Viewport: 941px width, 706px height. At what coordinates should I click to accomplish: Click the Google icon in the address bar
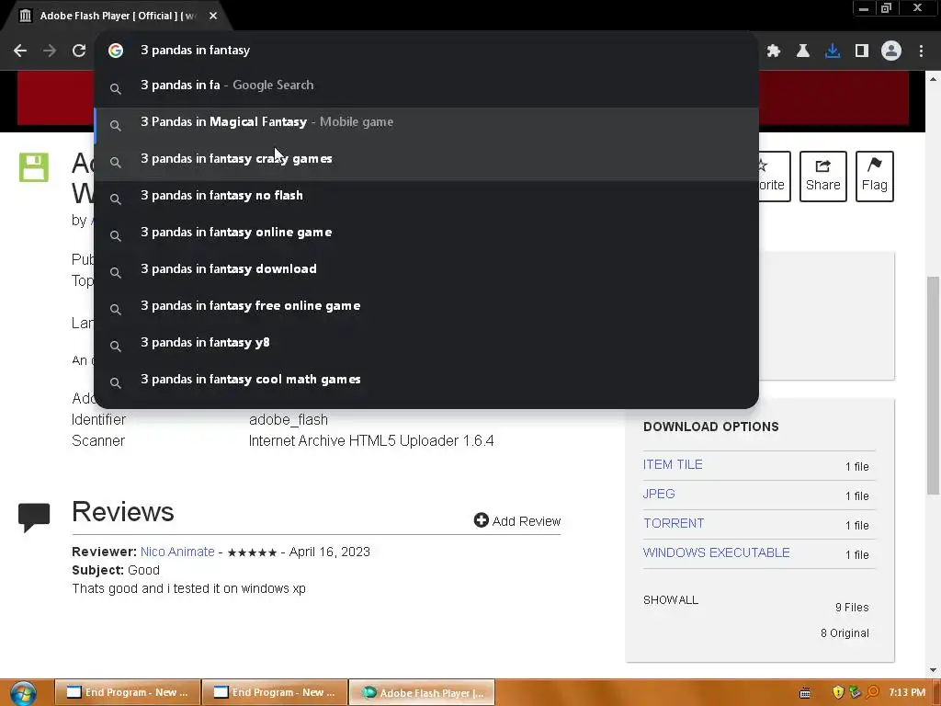tap(116, 51)
